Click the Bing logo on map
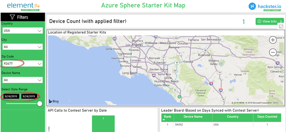286x132 pixels. coord(54,101)
